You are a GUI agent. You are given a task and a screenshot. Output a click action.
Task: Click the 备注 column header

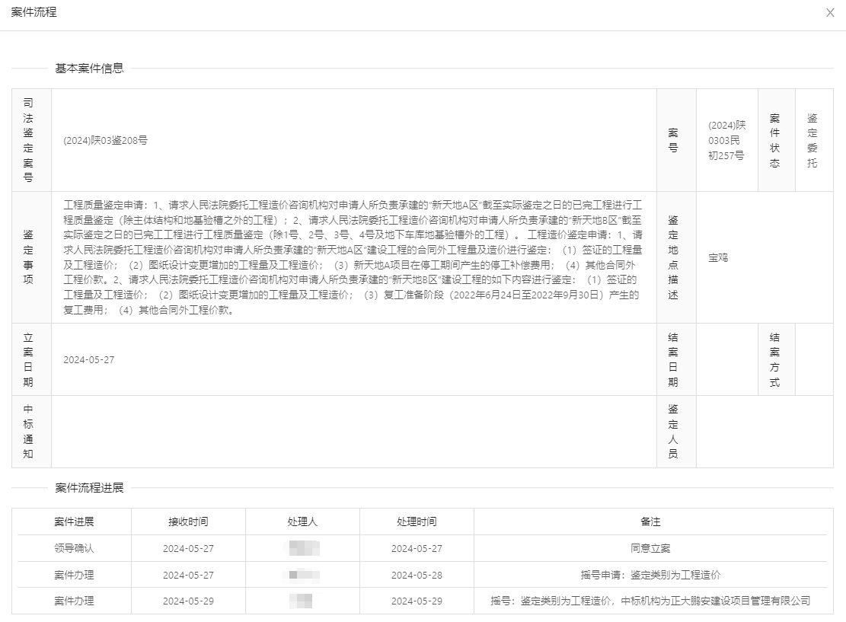click(x=650, y=522)
